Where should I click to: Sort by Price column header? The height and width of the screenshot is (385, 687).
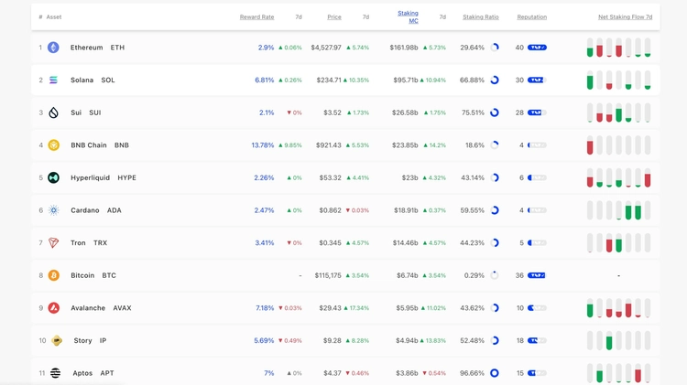[334, 17]
